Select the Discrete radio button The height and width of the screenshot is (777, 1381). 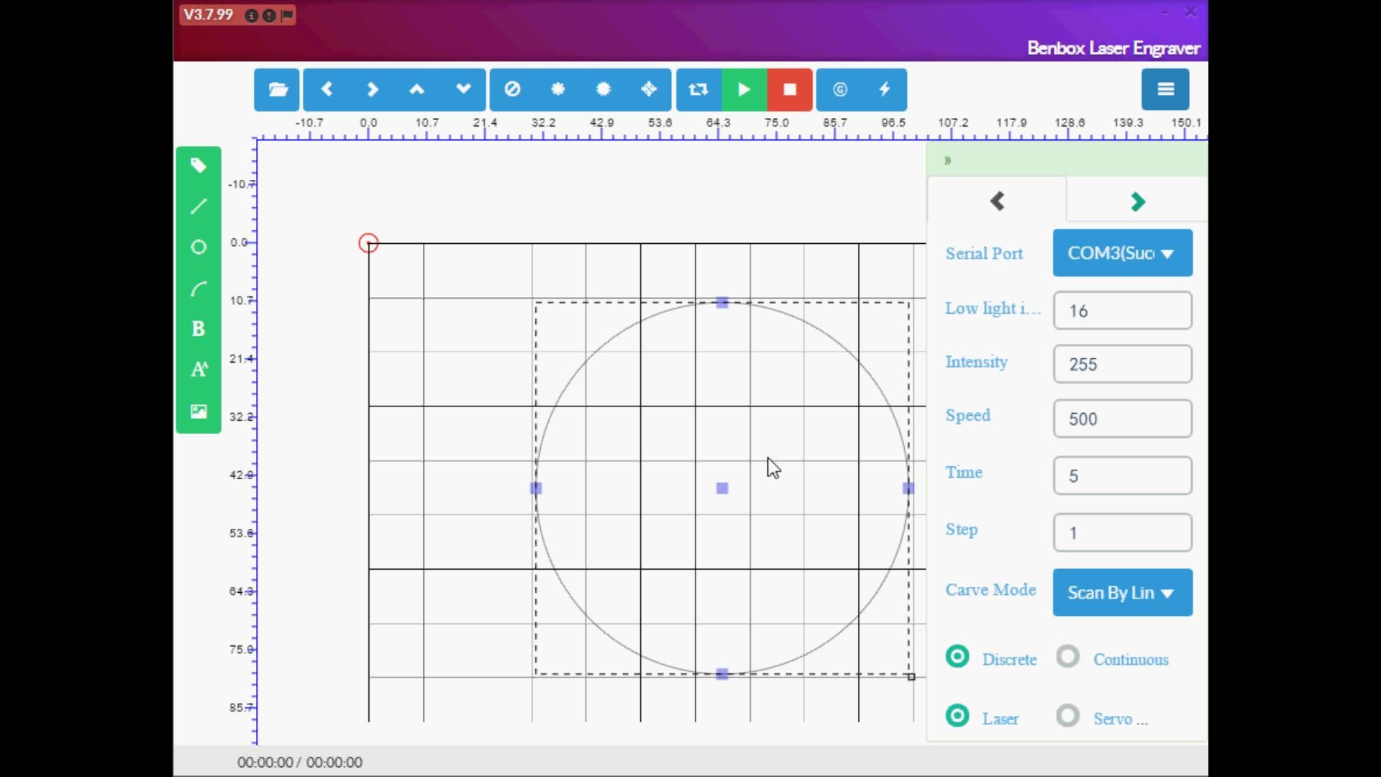click(957, 657)
